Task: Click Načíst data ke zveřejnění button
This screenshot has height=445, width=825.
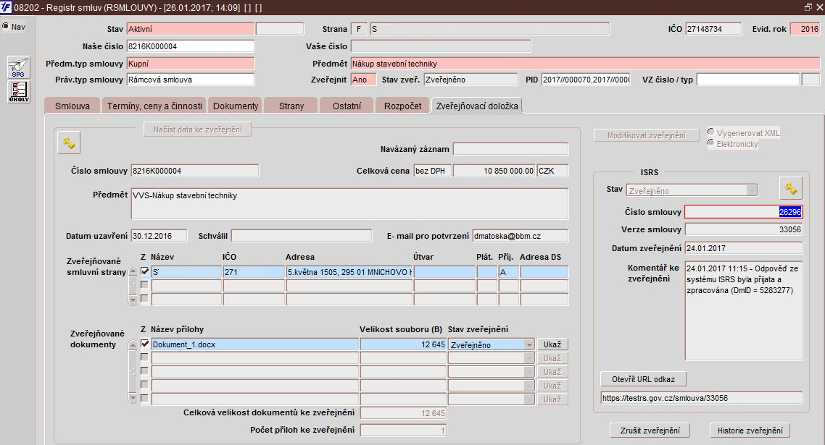Action: (197, 130)
